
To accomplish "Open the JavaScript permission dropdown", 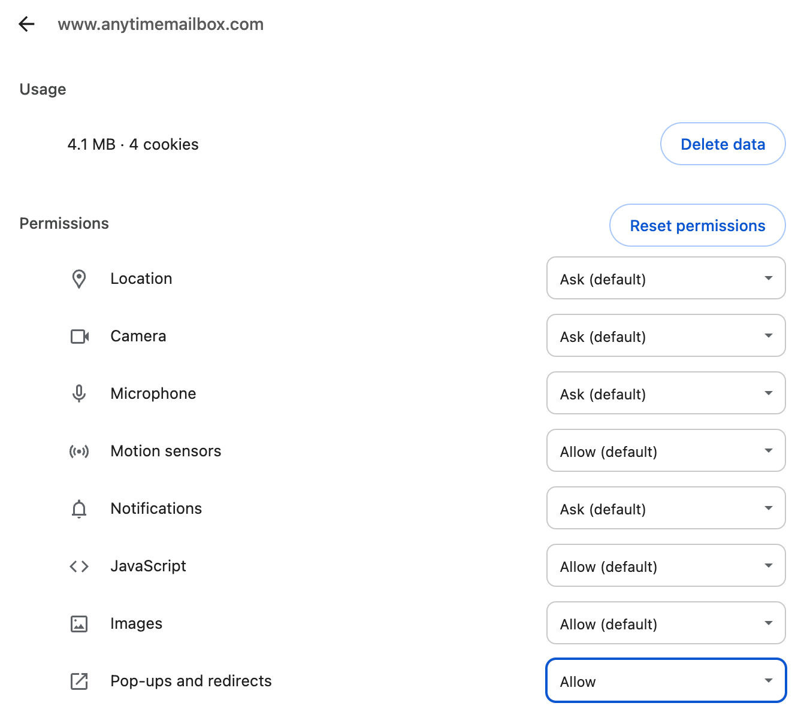I will pyautogui.click(x=666, y=566).
